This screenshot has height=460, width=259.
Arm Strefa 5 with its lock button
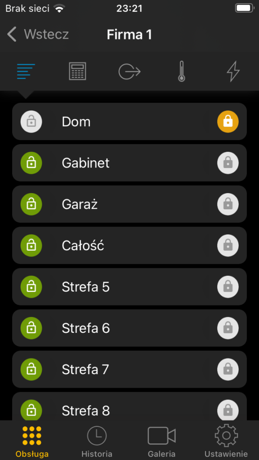point(228,287)
